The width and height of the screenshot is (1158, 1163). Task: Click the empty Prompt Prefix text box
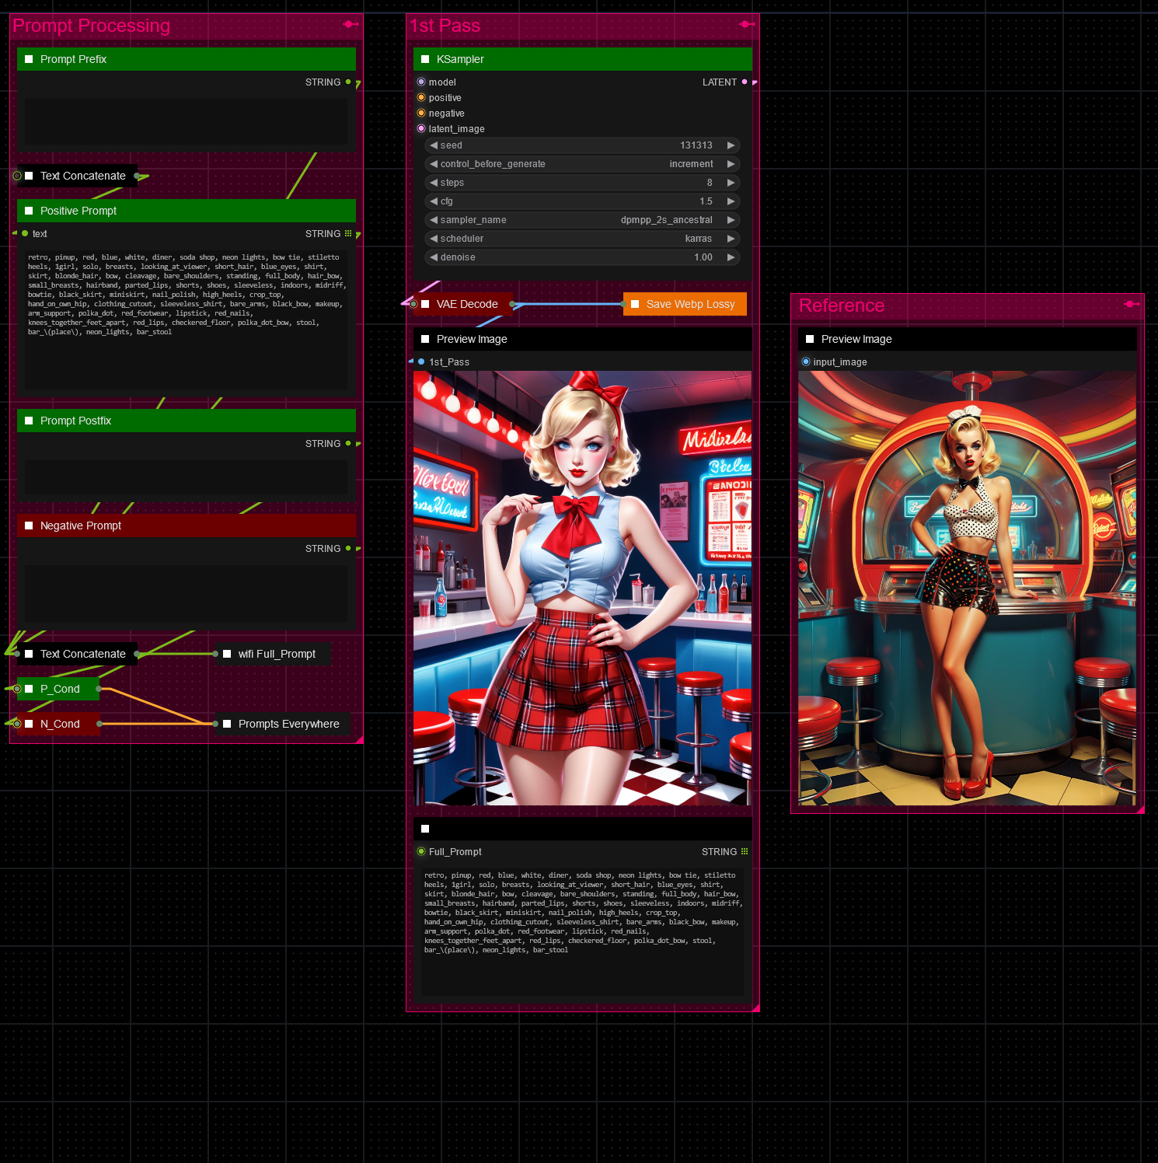point(187,121)
